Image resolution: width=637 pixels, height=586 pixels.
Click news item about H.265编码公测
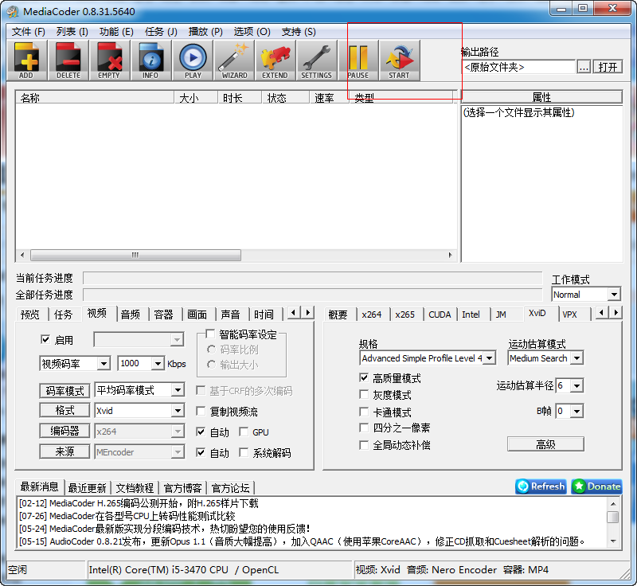pos(139,503)
